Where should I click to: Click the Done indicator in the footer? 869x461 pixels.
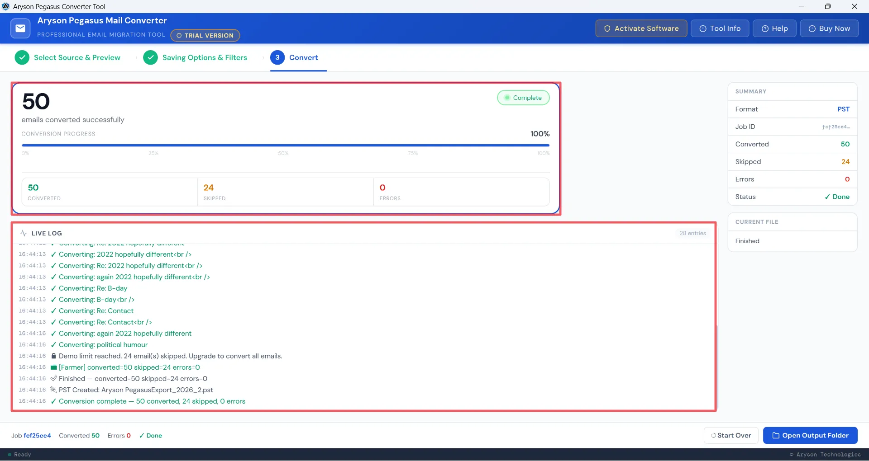click(x=151, y=436)
